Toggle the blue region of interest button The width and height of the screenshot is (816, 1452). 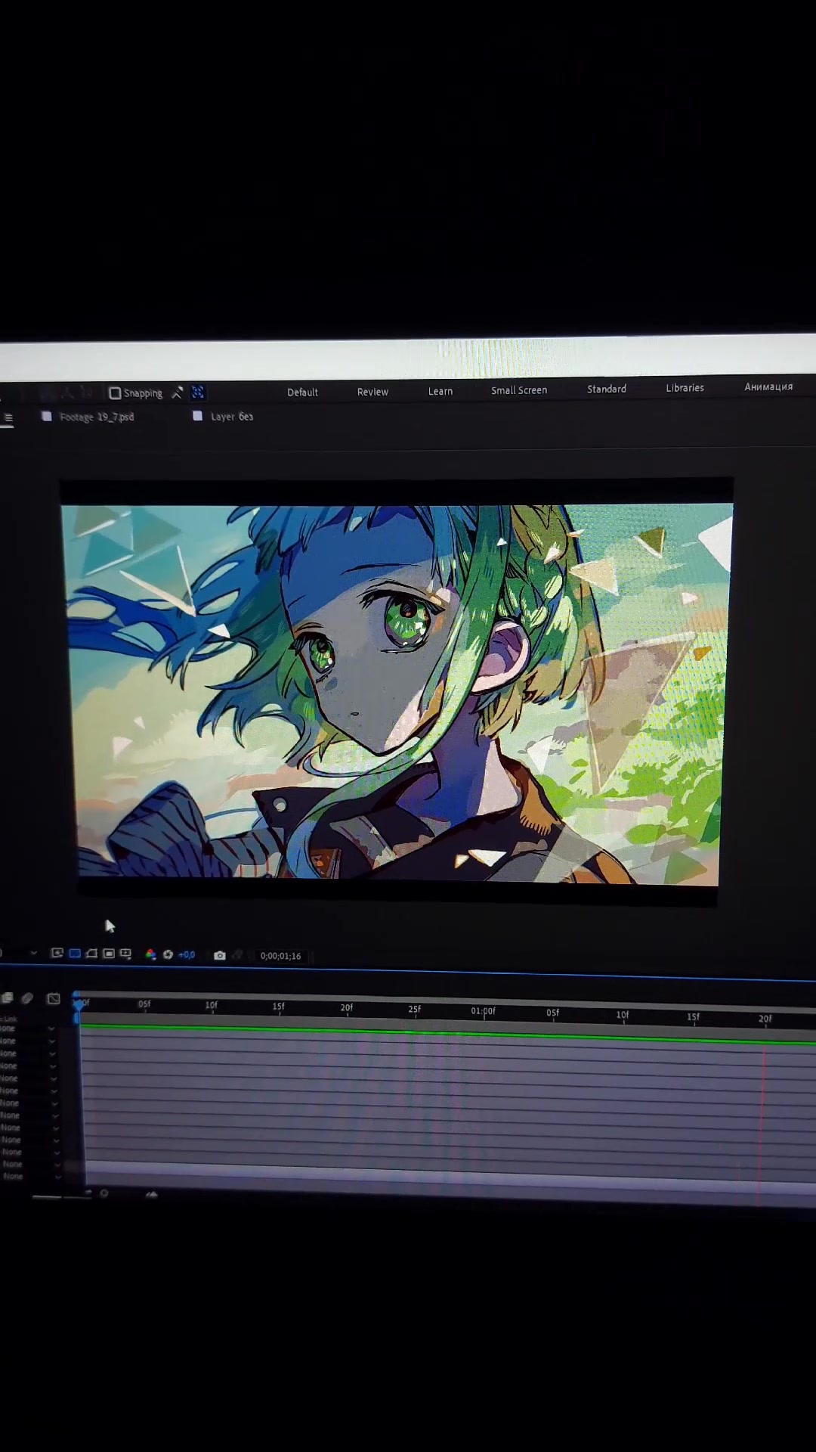75,954
